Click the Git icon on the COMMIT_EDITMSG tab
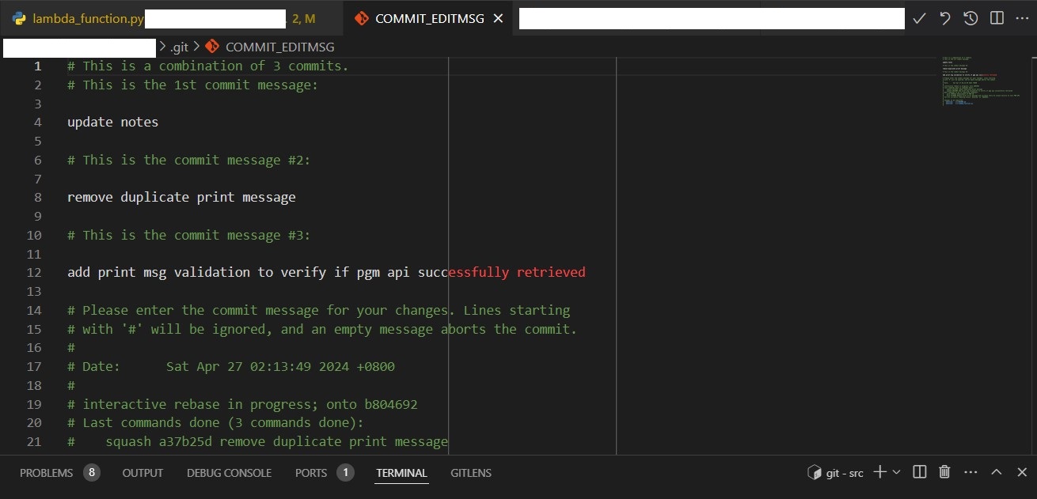The height and width of the screenshot is (499, 1037). click(x=363, y=17)
